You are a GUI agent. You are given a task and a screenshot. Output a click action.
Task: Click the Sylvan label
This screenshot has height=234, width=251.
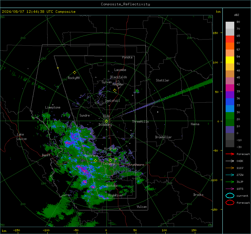(x=107, y=82)
